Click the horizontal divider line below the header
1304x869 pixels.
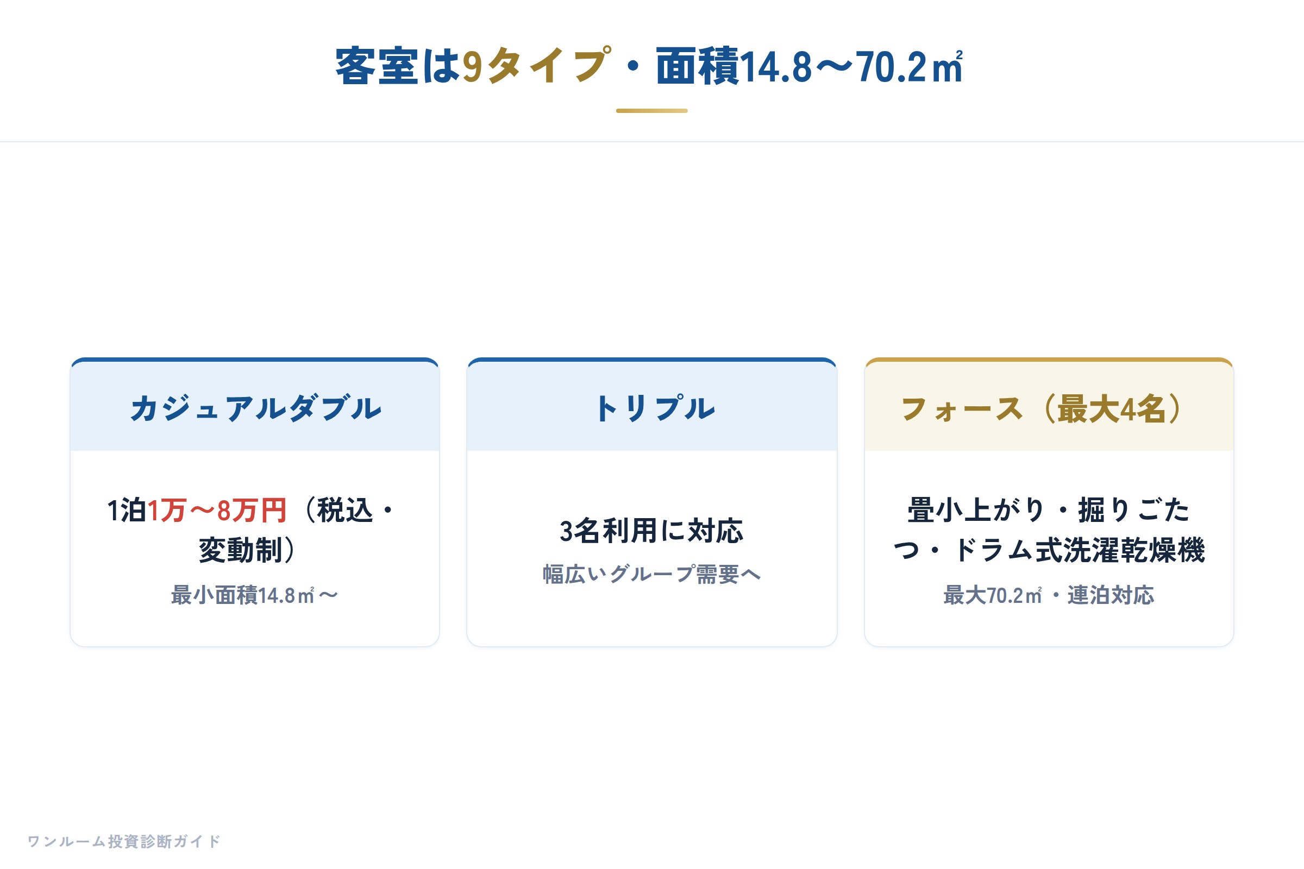click(x=652, y=141)
